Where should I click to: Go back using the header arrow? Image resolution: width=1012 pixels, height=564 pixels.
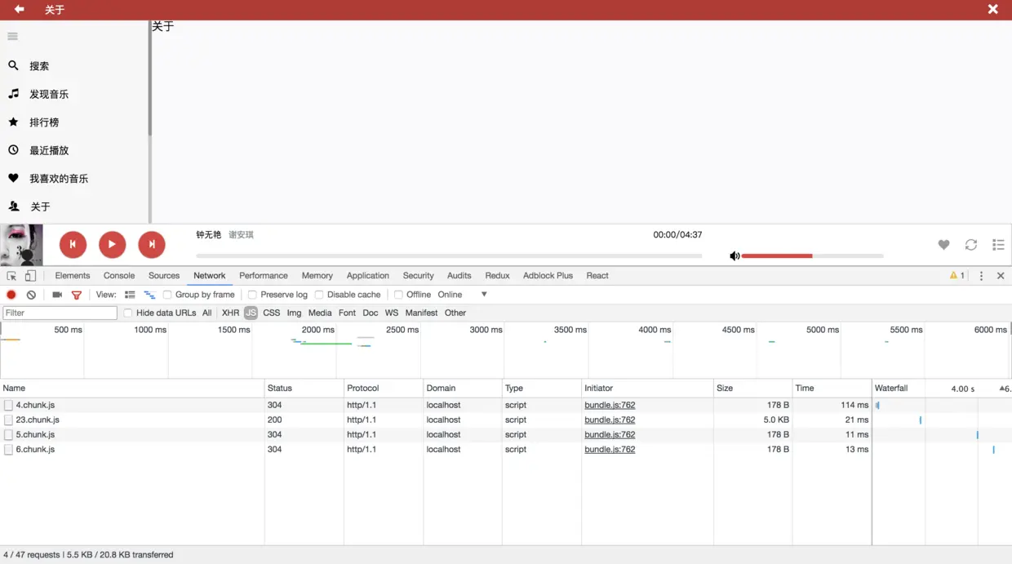(19, 9)
